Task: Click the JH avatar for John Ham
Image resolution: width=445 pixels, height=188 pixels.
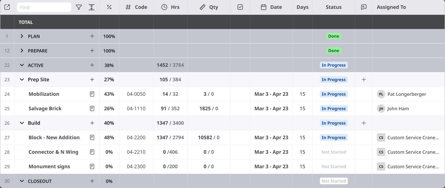Action: (x=381, y=108)
